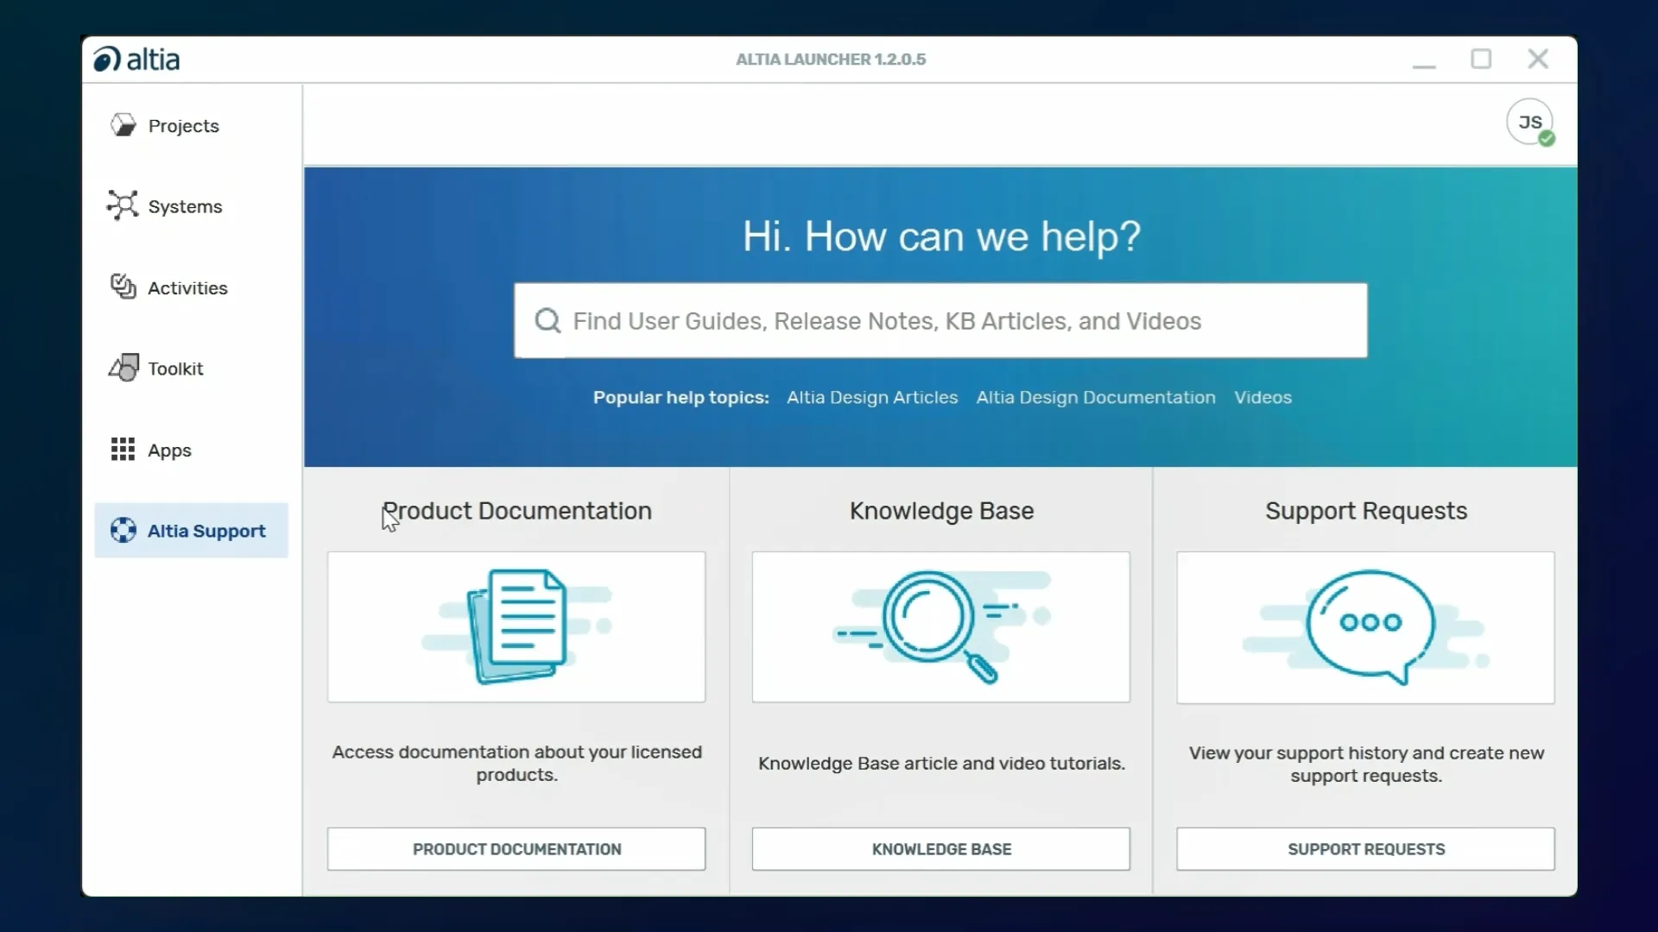Click the Product Documentation pages illustration
Screen dimensions: 1658x932
pyautogui.click(x=516, y=627)
